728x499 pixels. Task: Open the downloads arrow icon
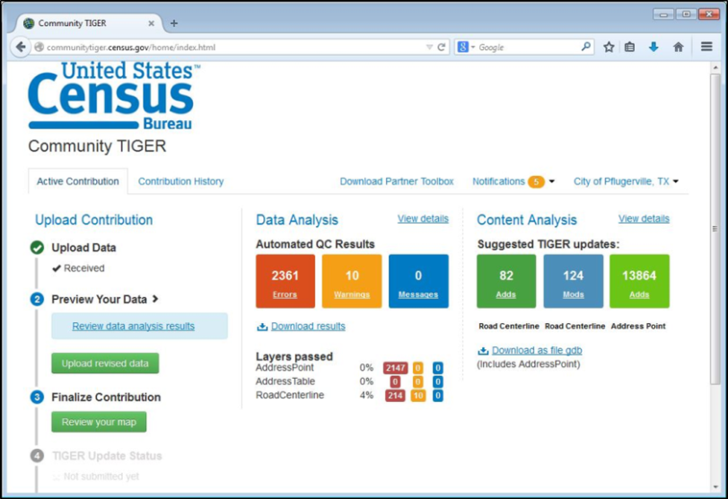pos(653,47)
